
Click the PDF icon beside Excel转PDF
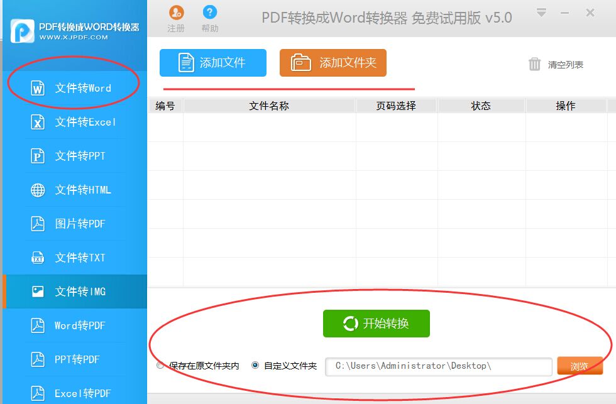point(38,393)
